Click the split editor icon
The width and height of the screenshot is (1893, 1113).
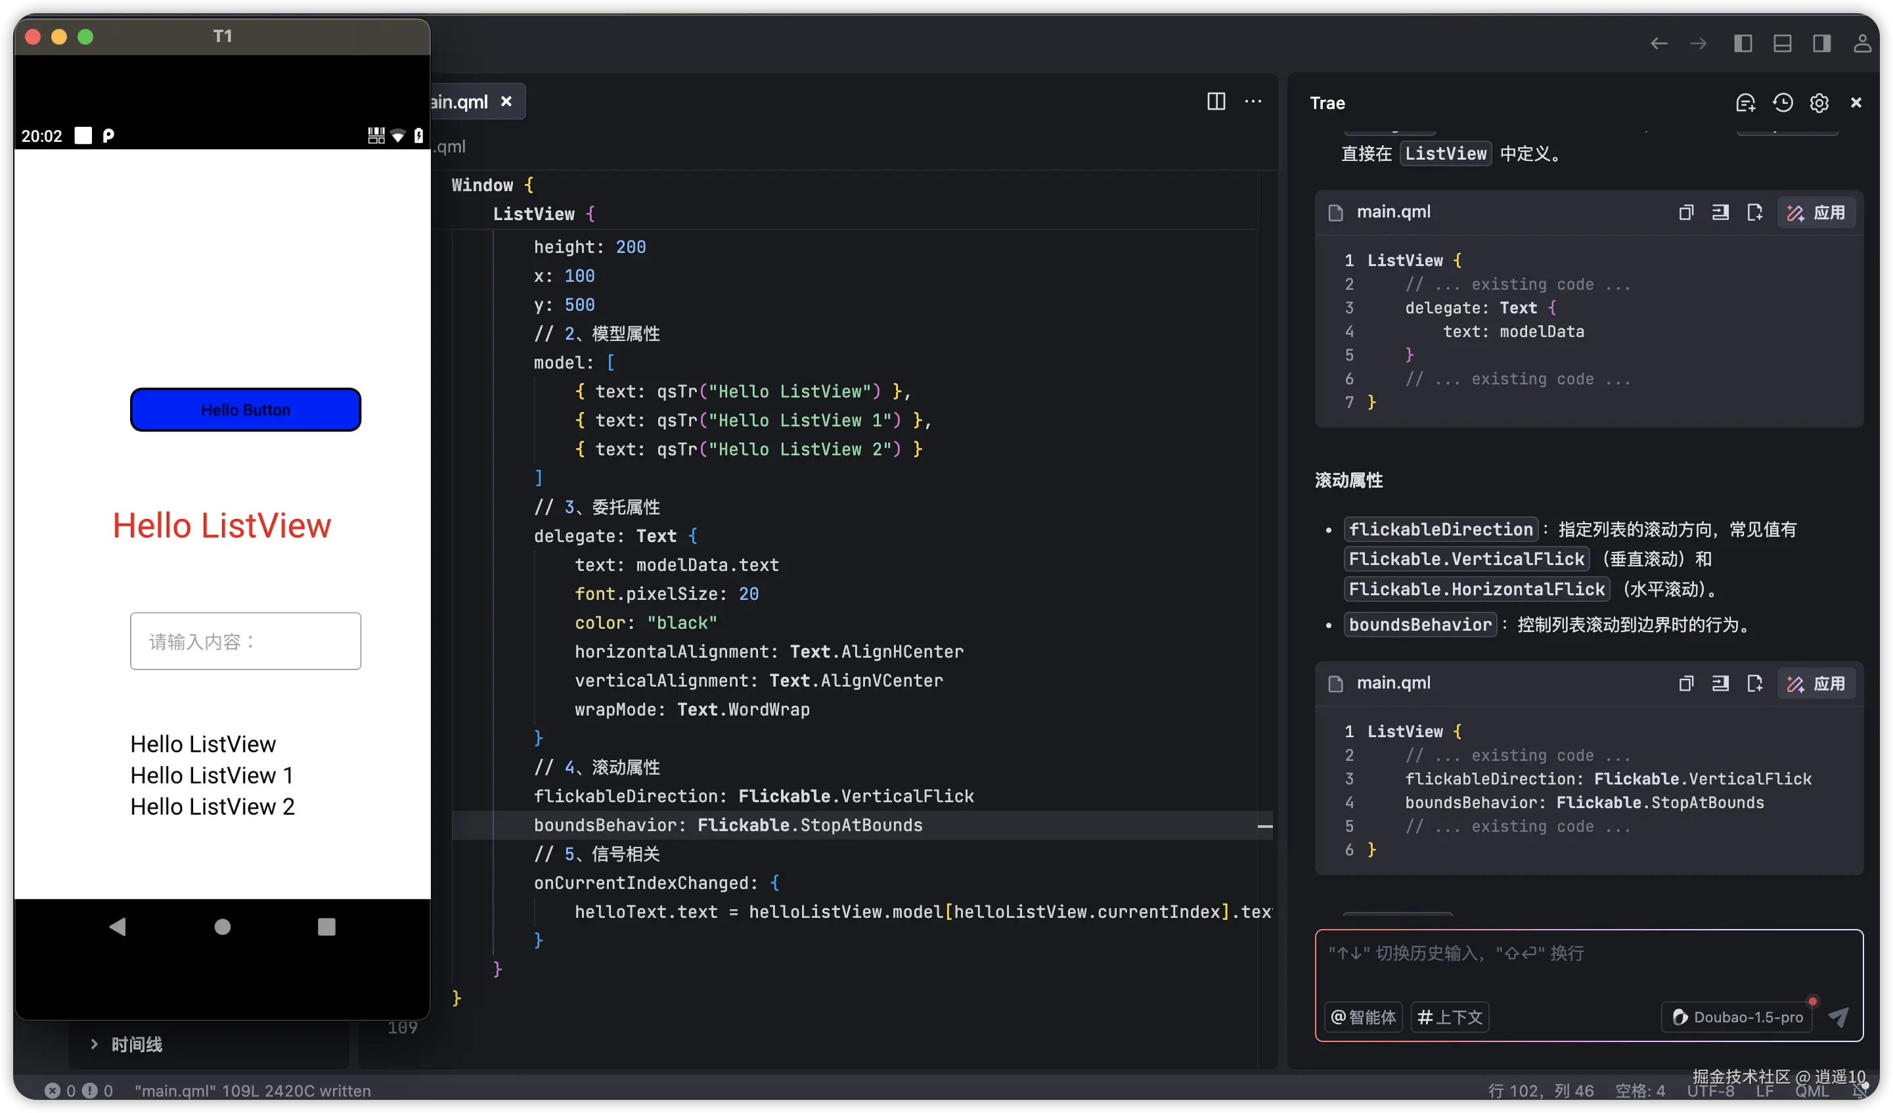1215,101
